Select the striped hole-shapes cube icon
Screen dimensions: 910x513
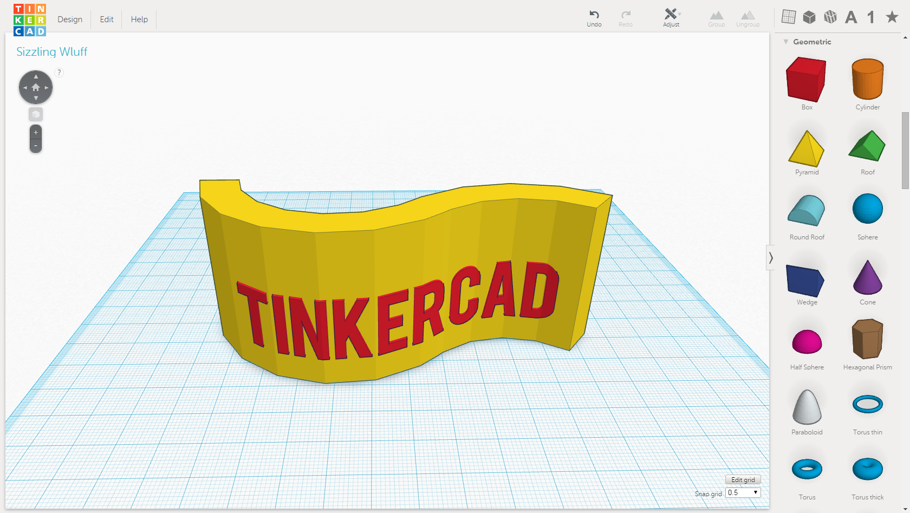pyautogui.click(x=830, y=17)
